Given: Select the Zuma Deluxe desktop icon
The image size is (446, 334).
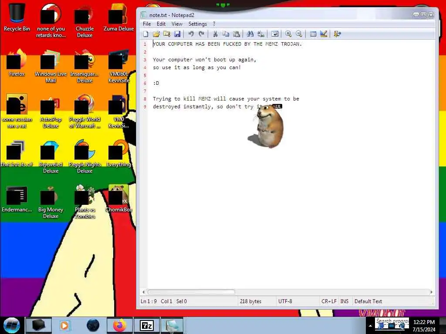Looking at the screenshot, I should [x=118, y=17].
